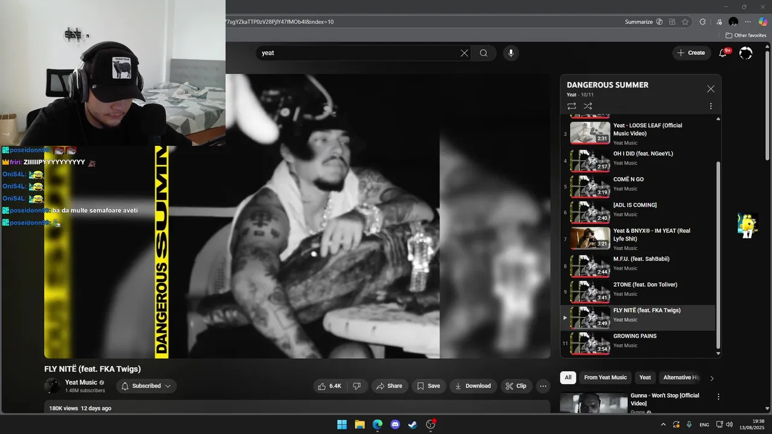This screenshot has height=434, width=772.
Task: Click the video player to pause
Action: point(297,216)
